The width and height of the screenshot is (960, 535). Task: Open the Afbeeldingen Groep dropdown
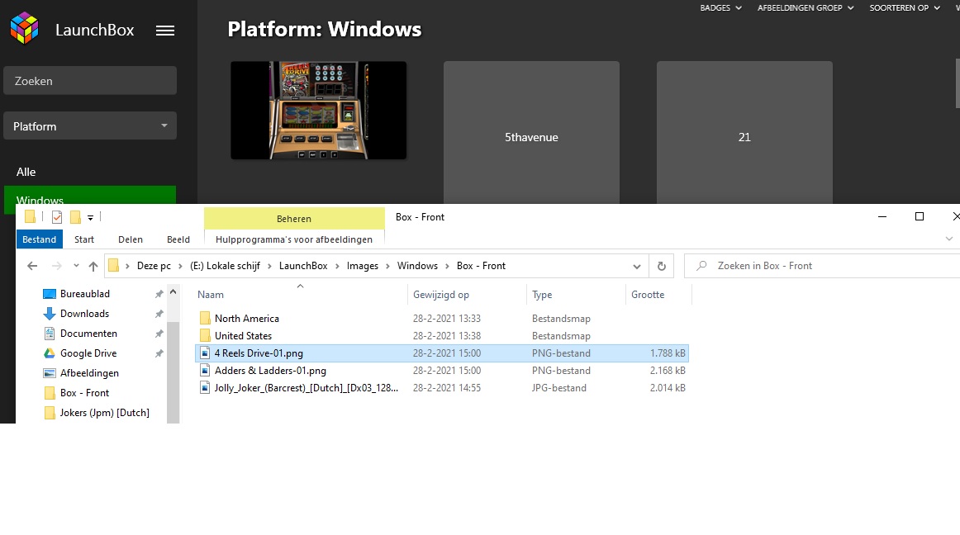coord(806,8)
